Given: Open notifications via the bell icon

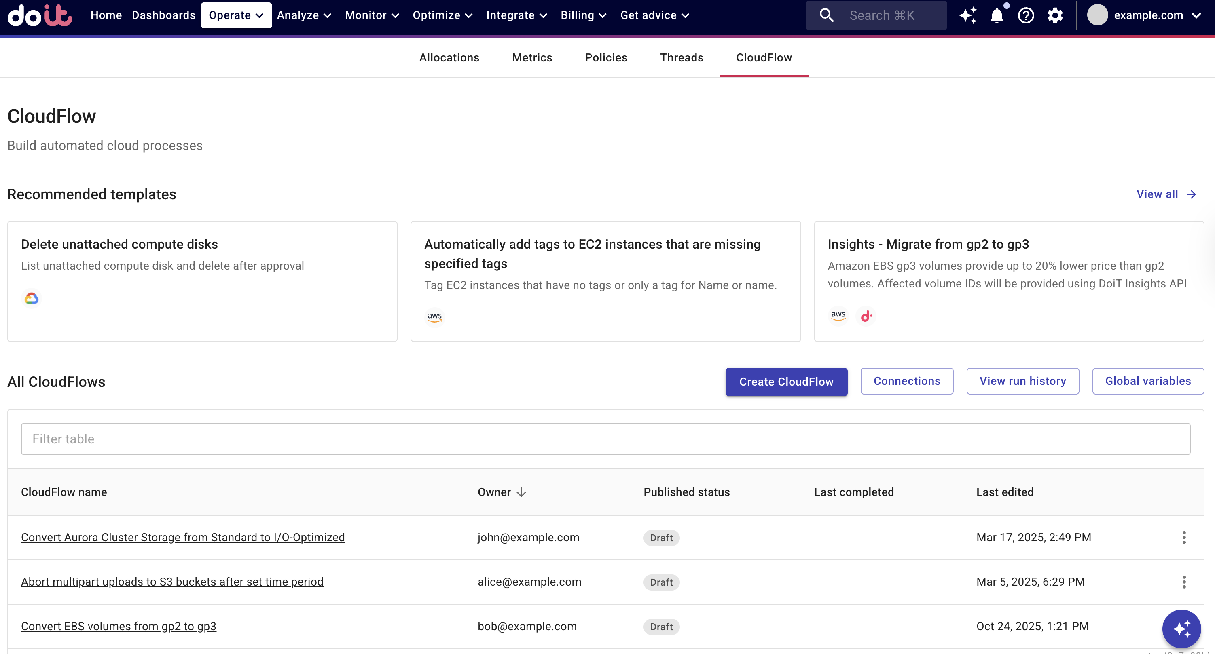Looking at the screenshot, I should click(x=997, y=15).
